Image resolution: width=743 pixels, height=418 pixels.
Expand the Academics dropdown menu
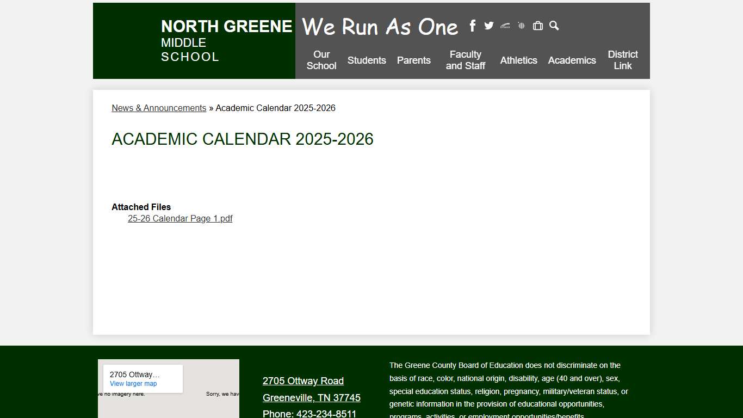572,60
